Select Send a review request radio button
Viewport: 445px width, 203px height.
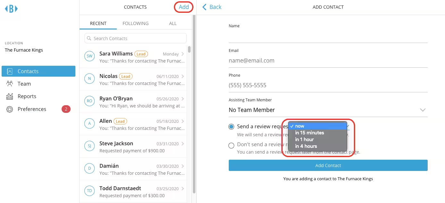(x=231, y=127)
